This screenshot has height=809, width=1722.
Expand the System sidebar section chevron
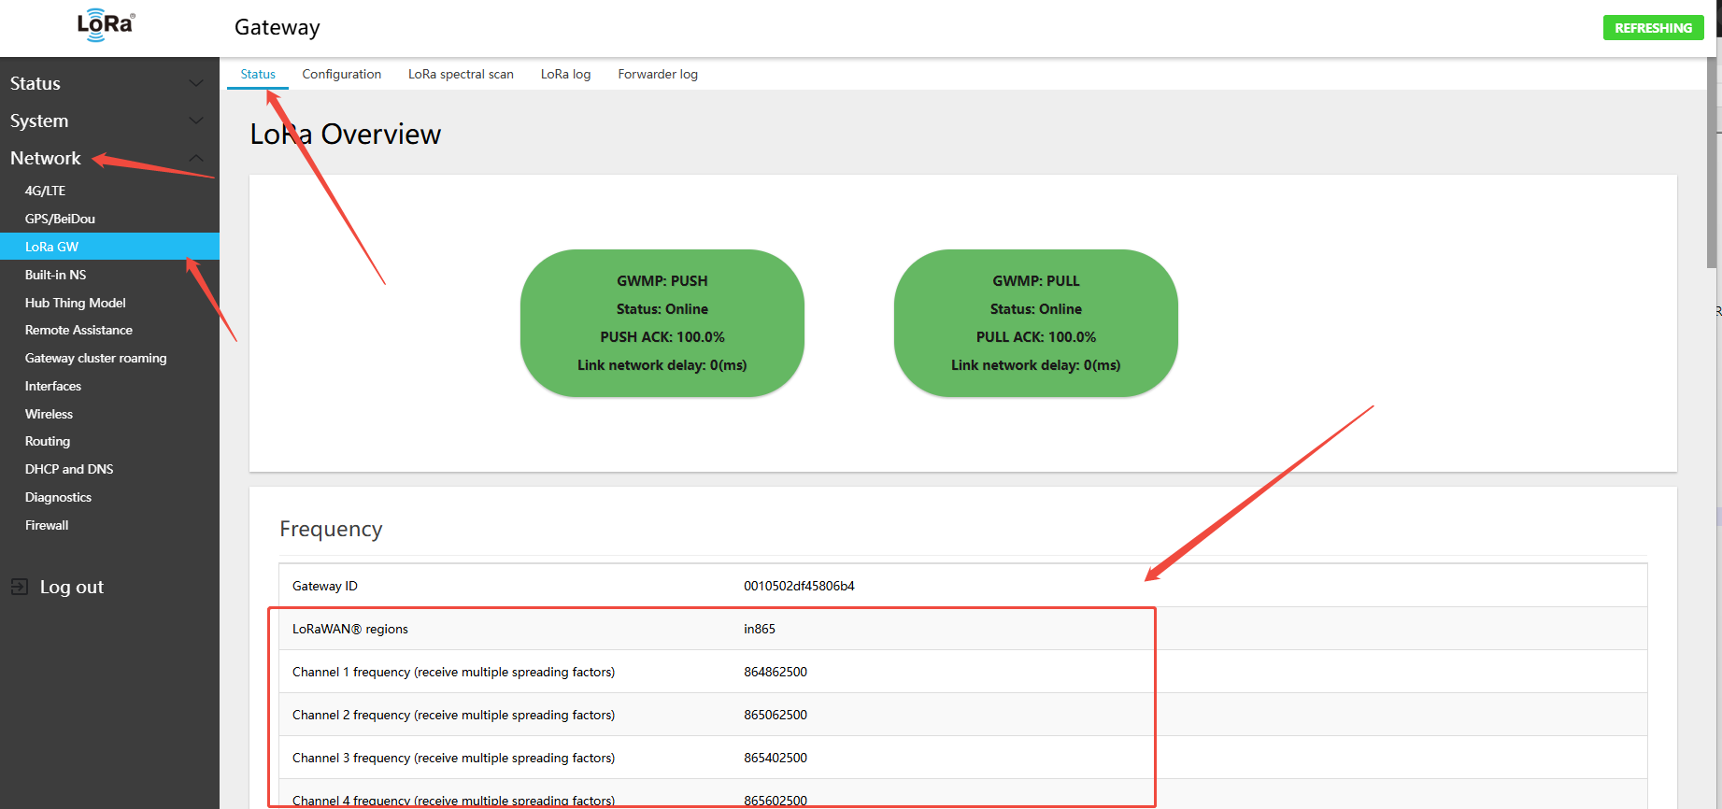pos(196,121)
